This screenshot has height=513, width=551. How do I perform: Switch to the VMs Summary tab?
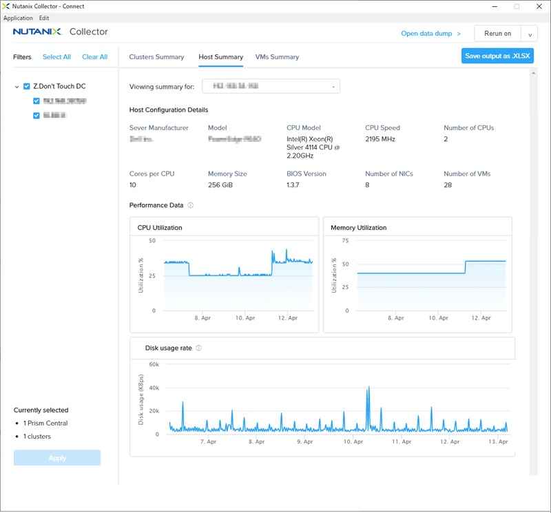click(277, 57)
